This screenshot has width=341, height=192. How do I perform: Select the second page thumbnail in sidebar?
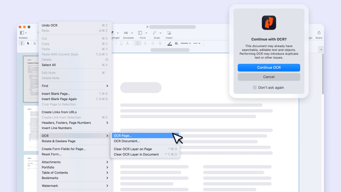(x=31, y=128)
